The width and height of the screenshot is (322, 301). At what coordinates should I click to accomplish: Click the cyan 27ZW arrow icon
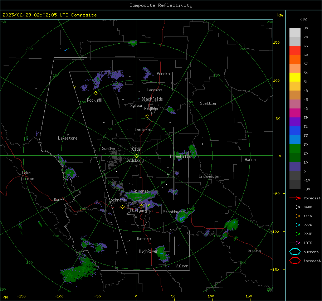pos(295,225)
